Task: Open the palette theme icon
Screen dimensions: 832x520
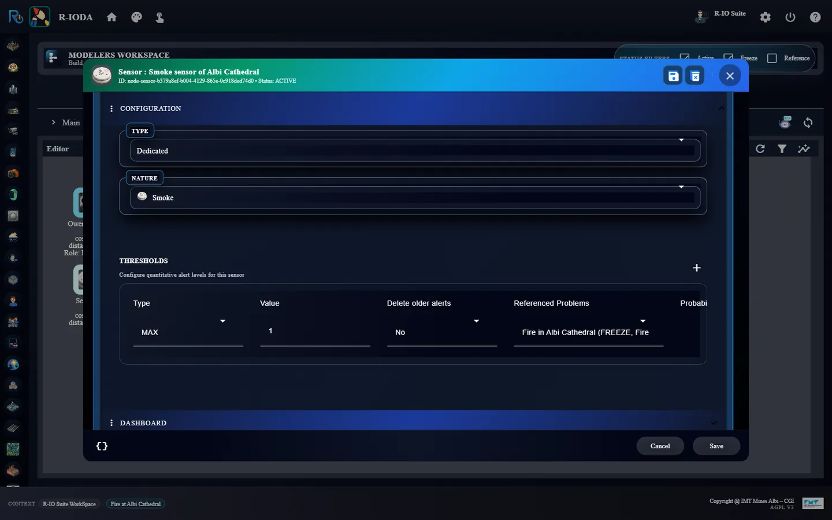Action: pyautogui.click(x=136, y=17)
